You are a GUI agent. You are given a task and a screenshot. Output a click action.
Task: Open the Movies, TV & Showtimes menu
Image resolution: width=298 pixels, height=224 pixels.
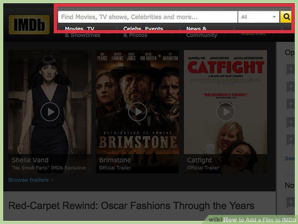point(82,32)
